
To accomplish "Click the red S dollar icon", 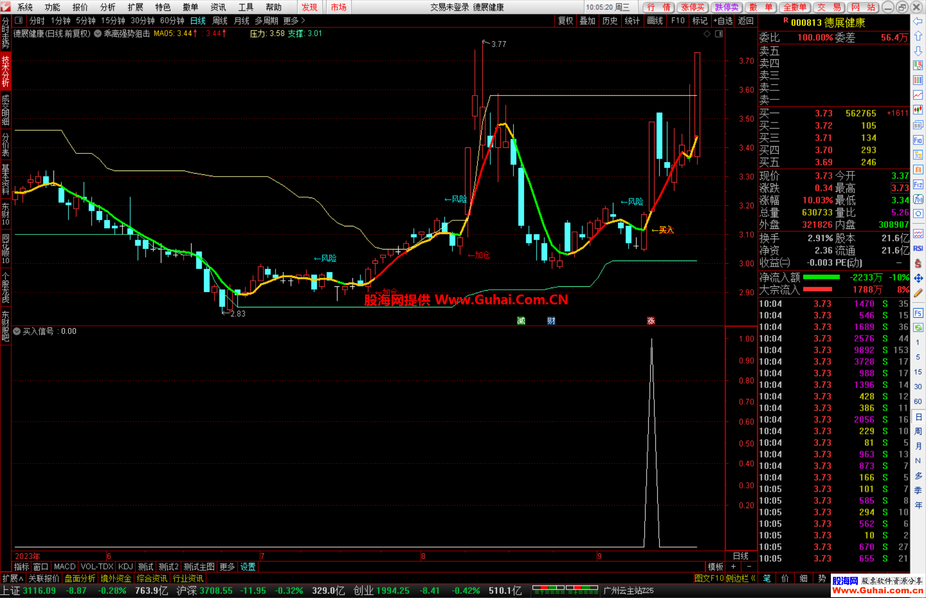I will [x=918, y=263].
